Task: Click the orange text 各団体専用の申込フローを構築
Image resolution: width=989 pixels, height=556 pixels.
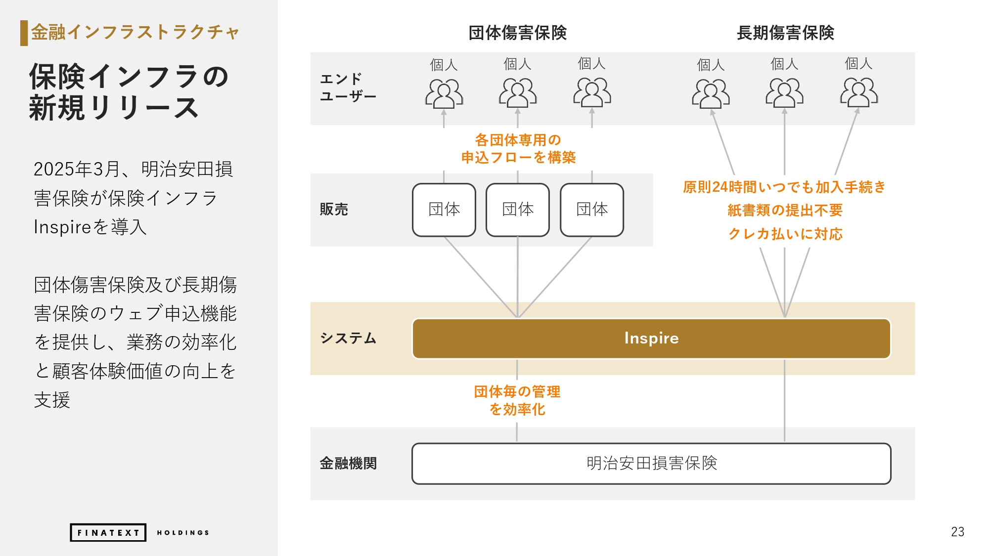Action: [518, 149]
